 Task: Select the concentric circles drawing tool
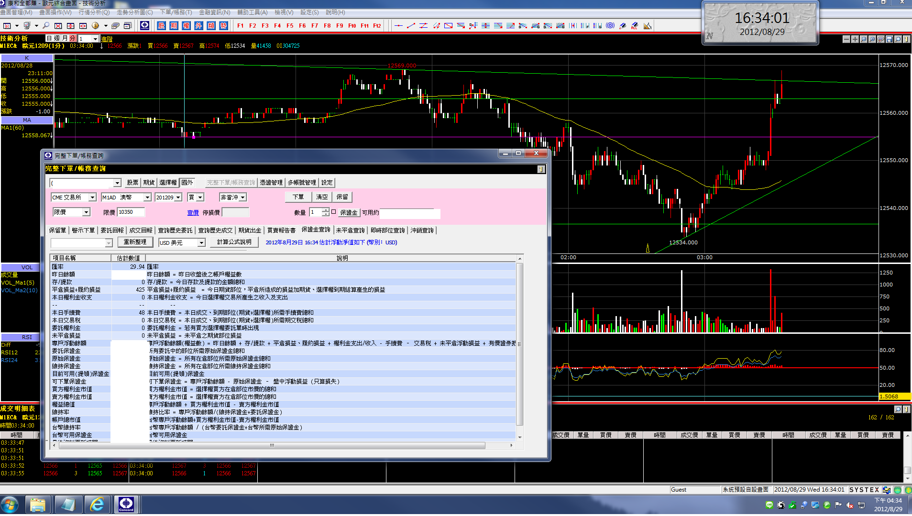point(610,26)
